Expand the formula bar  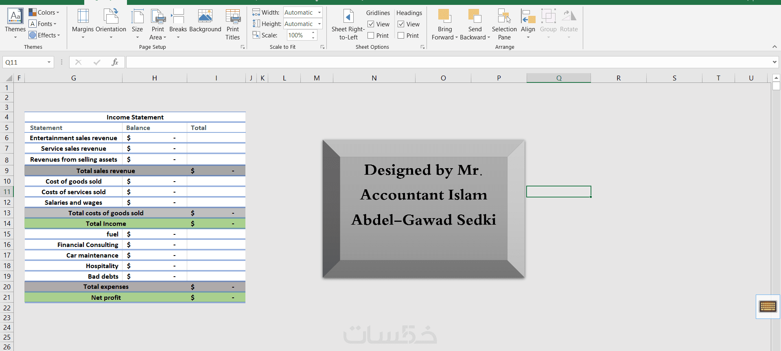click(774, 62)
